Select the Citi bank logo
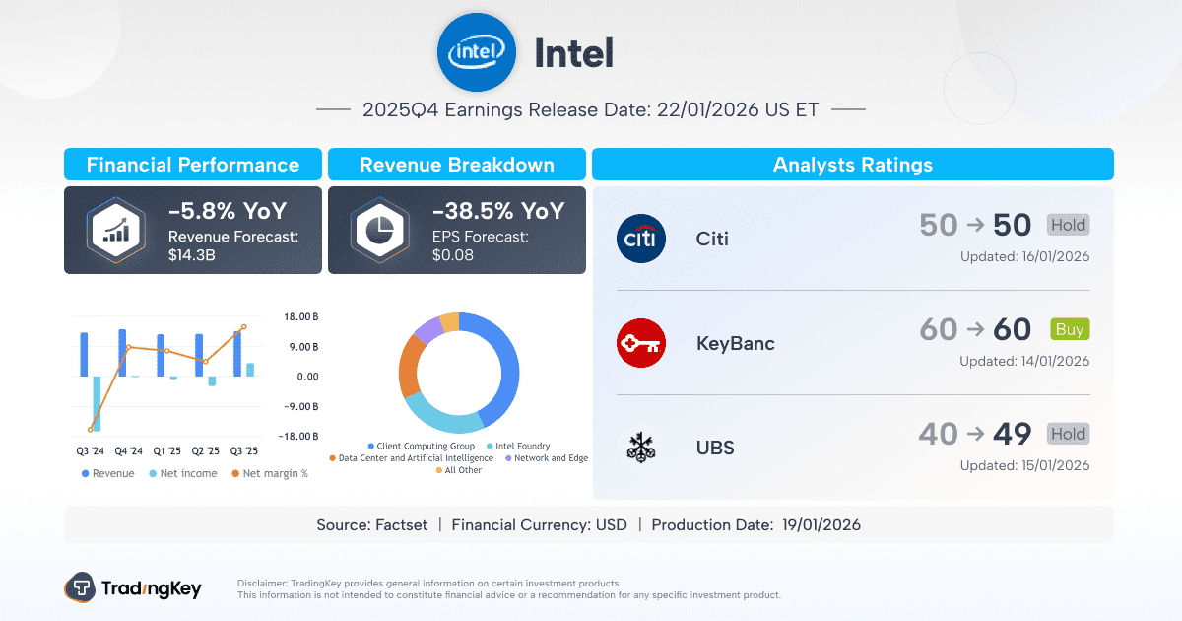 point(641,238)
